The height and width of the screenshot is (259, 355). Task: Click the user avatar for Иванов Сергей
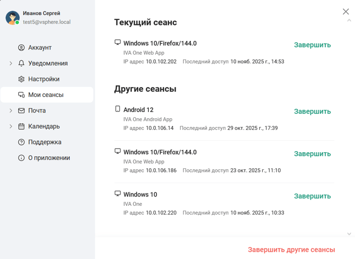pyautogui.click(x=13, y=18)
